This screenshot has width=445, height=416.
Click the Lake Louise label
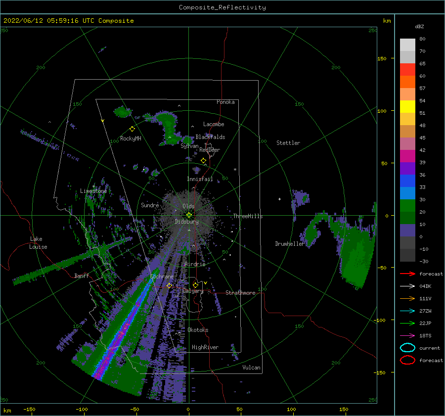point(38,243)
